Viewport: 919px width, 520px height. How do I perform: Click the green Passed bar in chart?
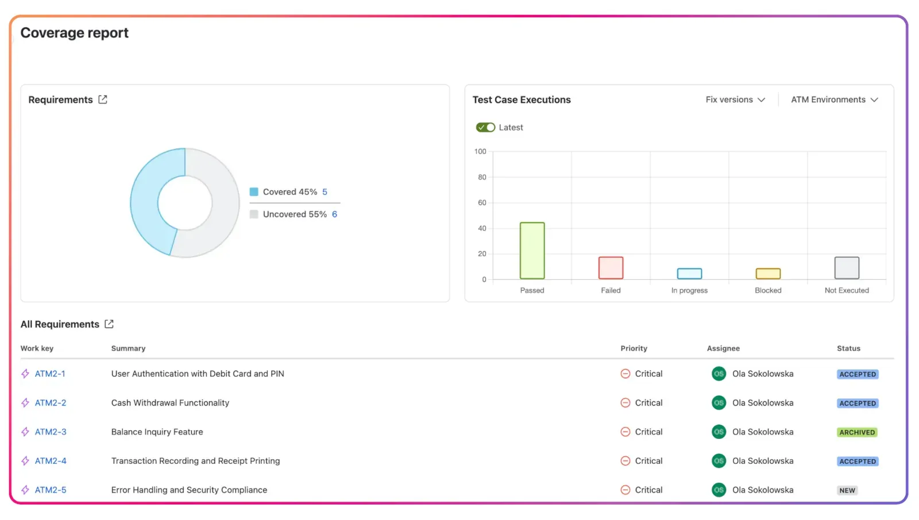[532, 251]
